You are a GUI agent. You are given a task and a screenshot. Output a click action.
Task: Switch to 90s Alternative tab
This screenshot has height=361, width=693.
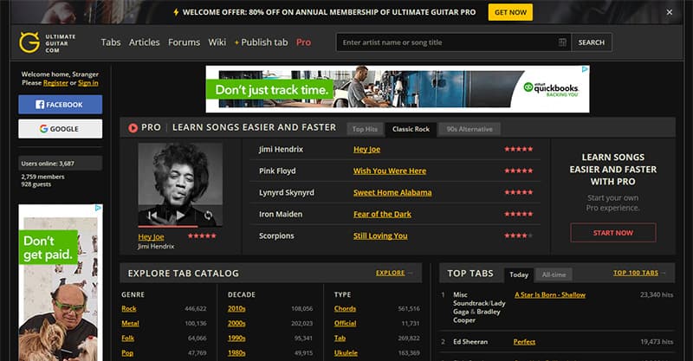click(x=470, y=129)
